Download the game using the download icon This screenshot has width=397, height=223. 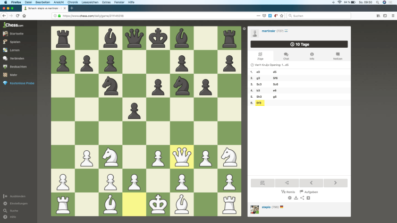[296, 198]
